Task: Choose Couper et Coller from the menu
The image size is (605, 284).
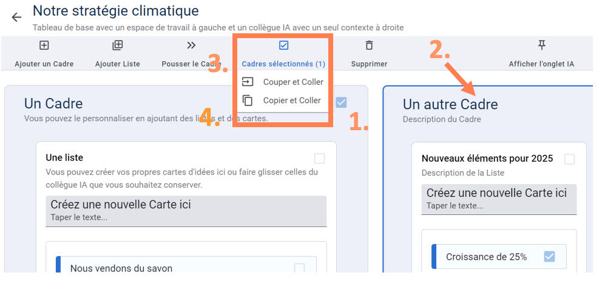Action: 293,82
